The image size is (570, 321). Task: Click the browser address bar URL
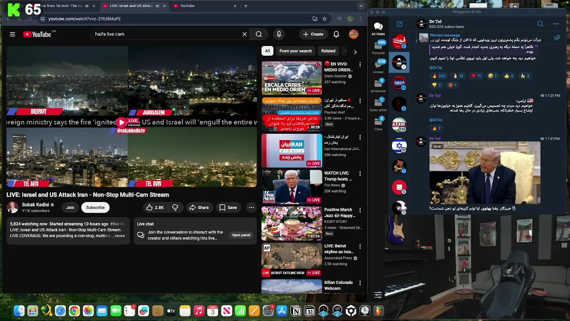pyautogui.click(x=85, y=19)
